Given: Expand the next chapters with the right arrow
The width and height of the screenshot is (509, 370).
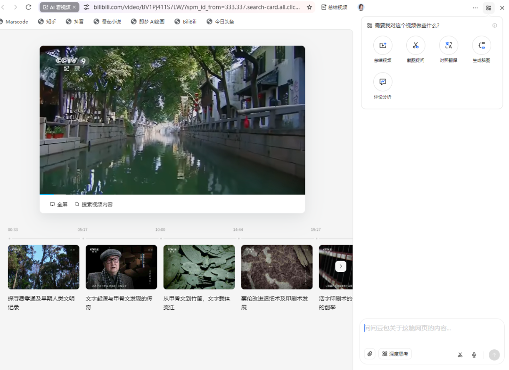Looking at the screenshot, I should tap(341, 266).
